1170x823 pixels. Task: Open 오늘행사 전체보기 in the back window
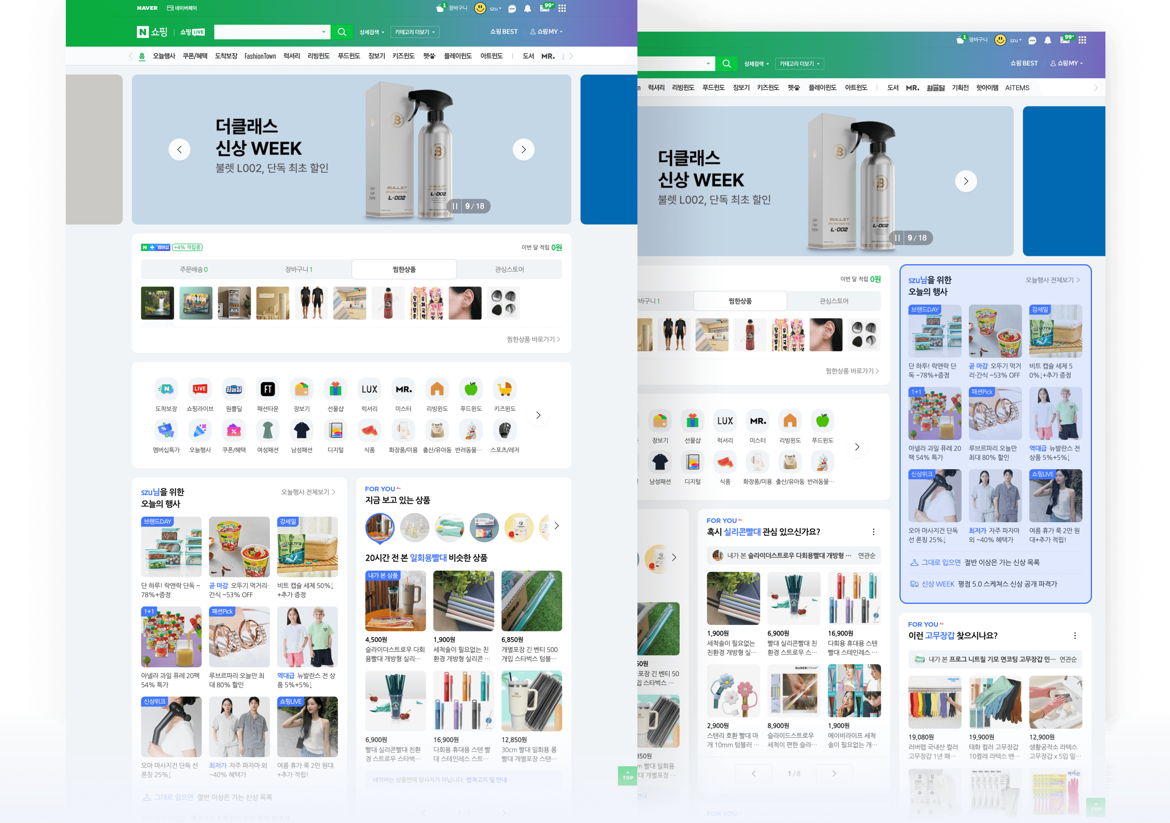coord(1053,280)
